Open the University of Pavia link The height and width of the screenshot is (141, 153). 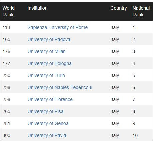pyautogui.click(x=47, y=135)
